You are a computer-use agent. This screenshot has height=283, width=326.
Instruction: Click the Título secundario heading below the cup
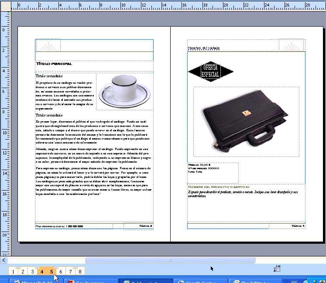(49, 115)
